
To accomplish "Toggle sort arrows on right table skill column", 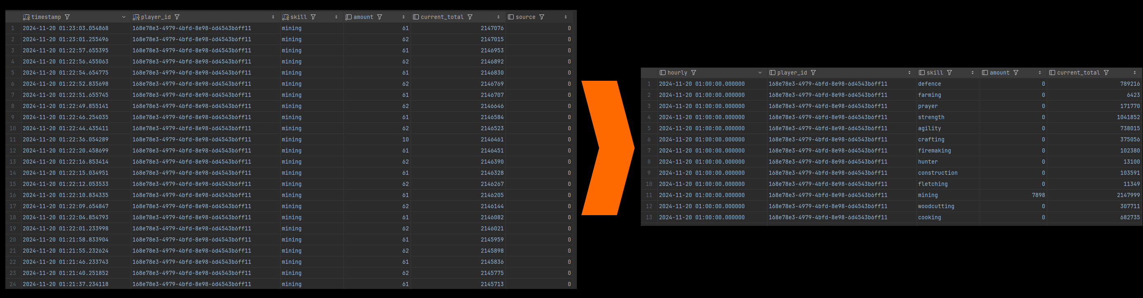I will (x=972, y=73).
